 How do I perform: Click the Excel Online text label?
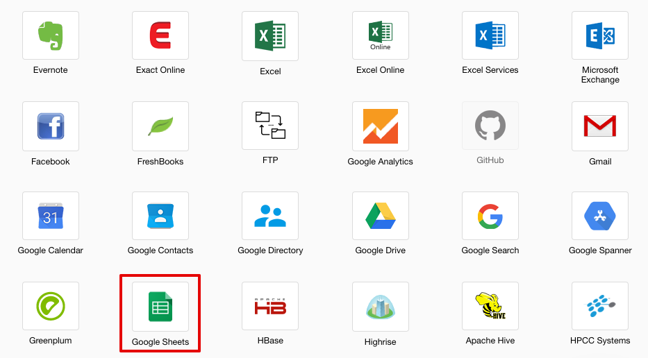(380, 70)
